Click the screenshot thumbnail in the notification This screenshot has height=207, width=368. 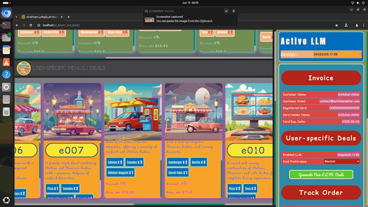149,20
